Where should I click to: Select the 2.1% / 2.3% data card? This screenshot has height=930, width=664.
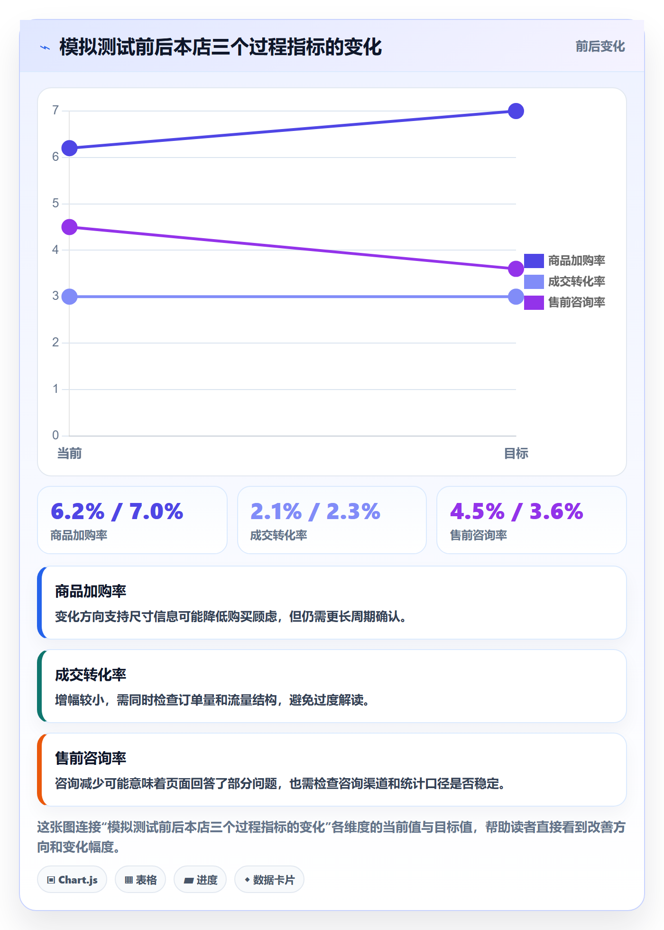[332, 520]
